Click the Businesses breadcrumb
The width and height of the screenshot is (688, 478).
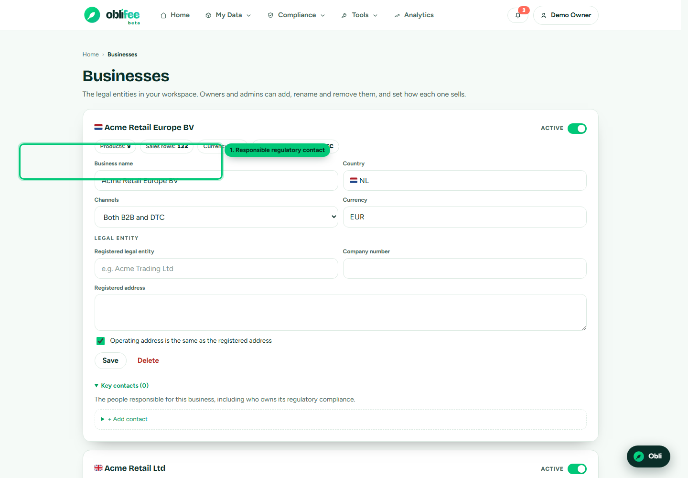click(x=122, y=54)
